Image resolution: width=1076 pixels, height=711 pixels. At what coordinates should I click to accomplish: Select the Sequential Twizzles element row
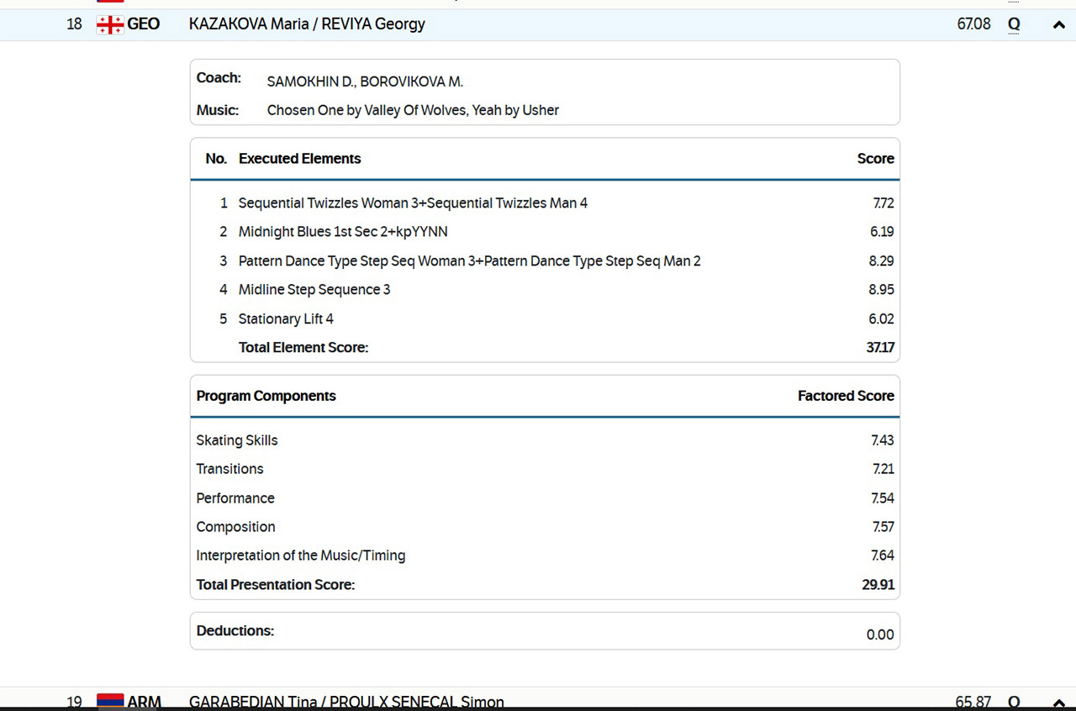[413, 203]
